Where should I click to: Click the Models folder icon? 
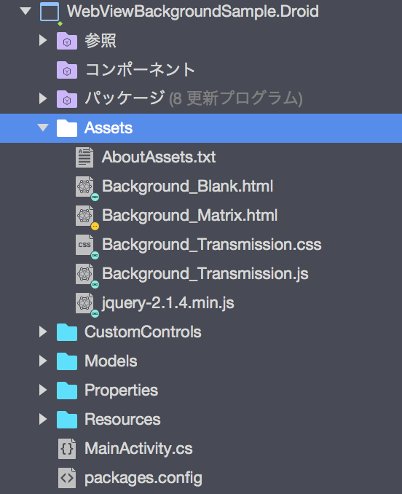point(67,361)
